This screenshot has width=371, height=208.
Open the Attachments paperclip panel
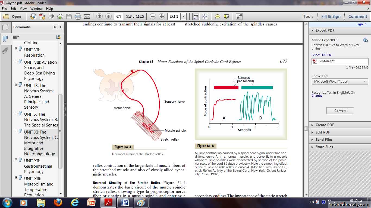(x=5, y=51)
